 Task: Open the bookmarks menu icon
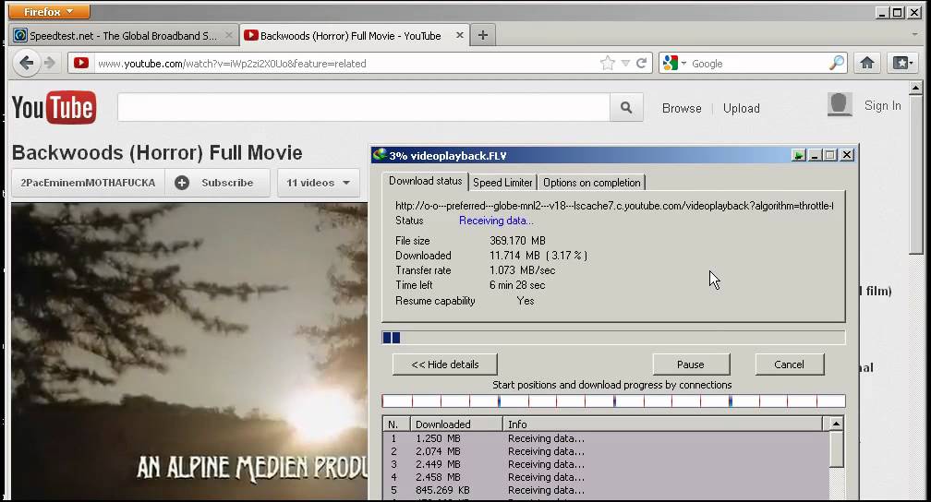click(x=902, y=63)
